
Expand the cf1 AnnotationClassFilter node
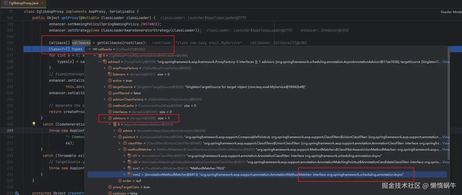[x=124, y=156]
